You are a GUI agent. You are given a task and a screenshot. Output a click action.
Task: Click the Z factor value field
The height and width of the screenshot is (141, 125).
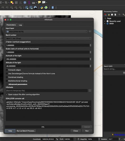(47, 45)
